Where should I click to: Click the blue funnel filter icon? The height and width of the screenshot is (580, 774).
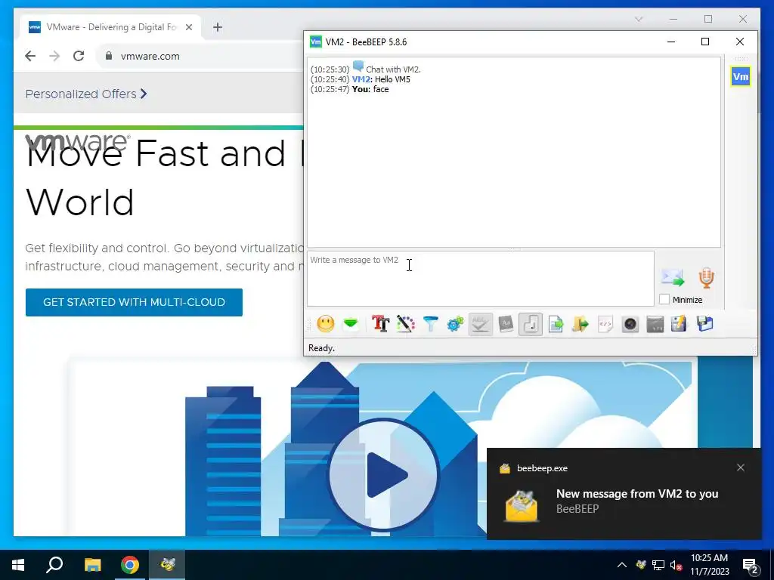(x=430, y=324)
